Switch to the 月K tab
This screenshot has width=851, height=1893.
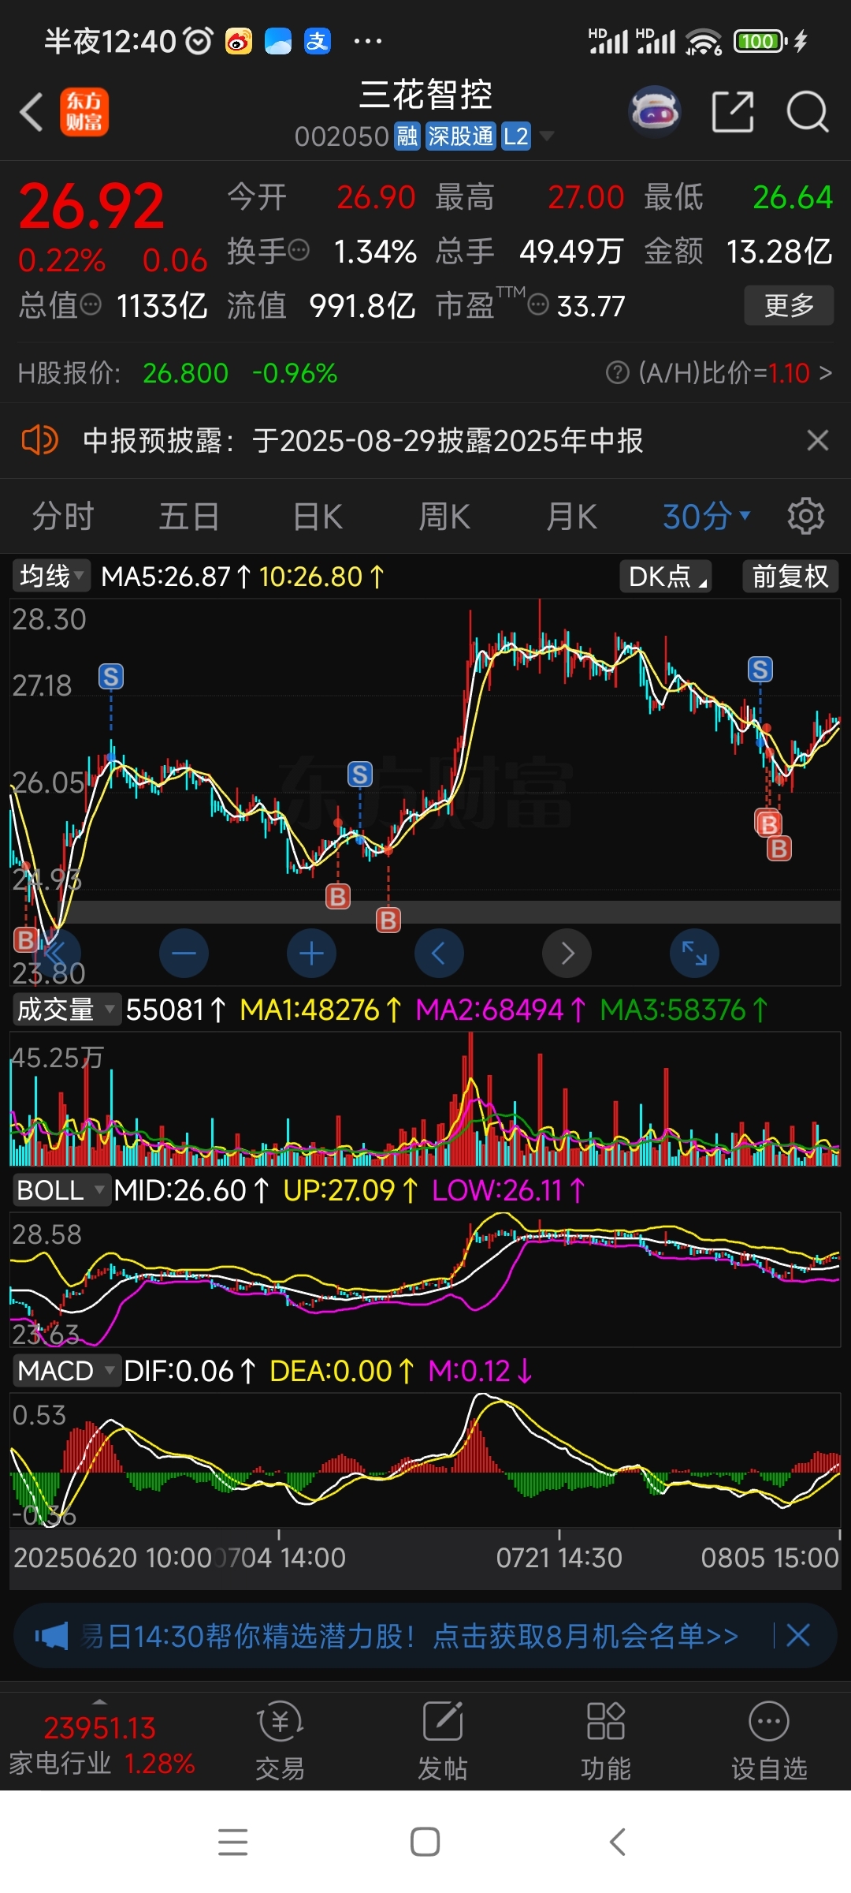572,517
